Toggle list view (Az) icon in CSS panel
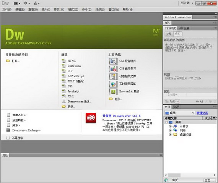Image resolution: width=218 pixels, height=183 pixels. coord(172,102)
